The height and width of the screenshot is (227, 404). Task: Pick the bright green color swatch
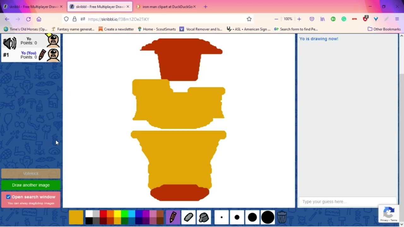125,214
